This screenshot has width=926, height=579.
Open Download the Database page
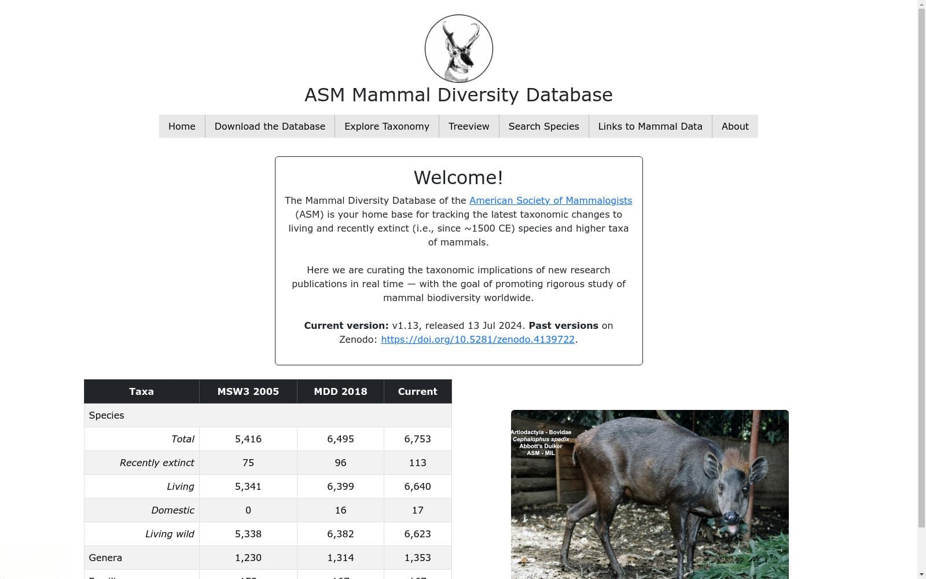point(270,126)
